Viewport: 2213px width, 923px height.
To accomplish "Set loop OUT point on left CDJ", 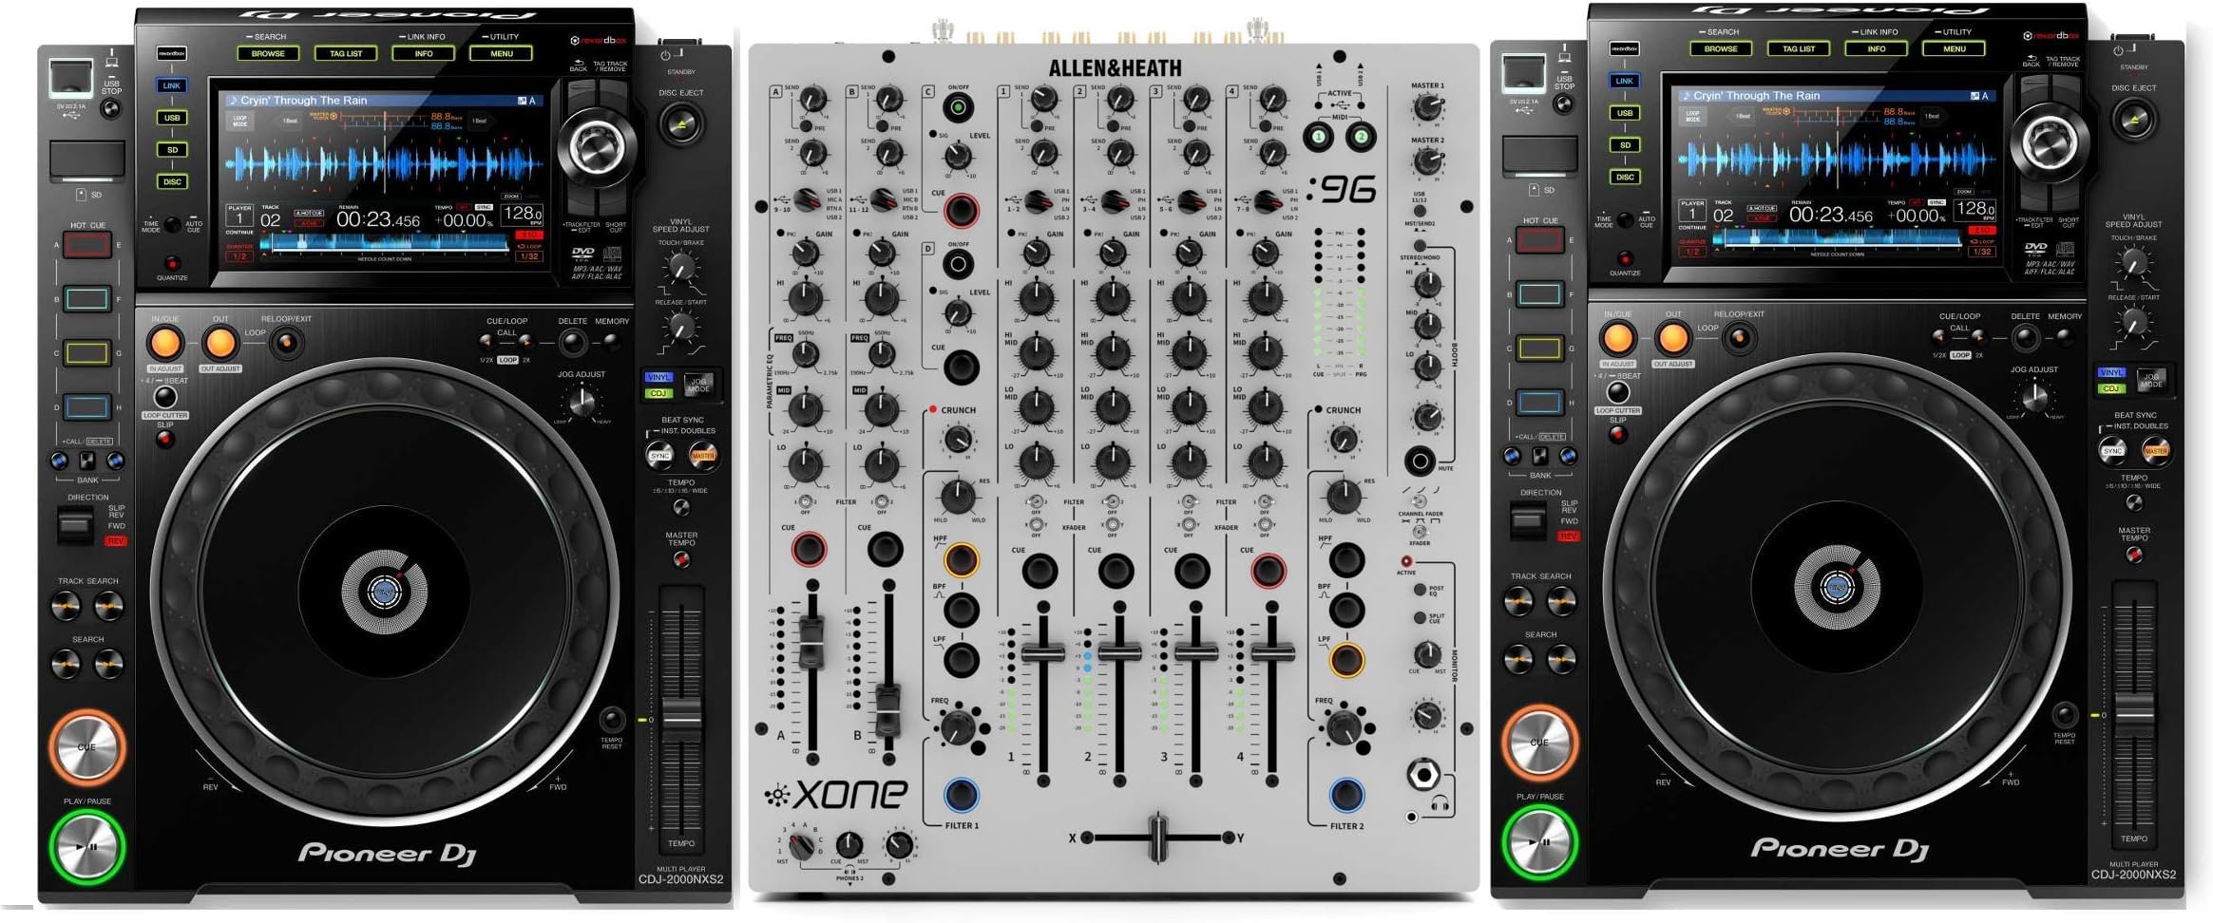I will [220, 344].
